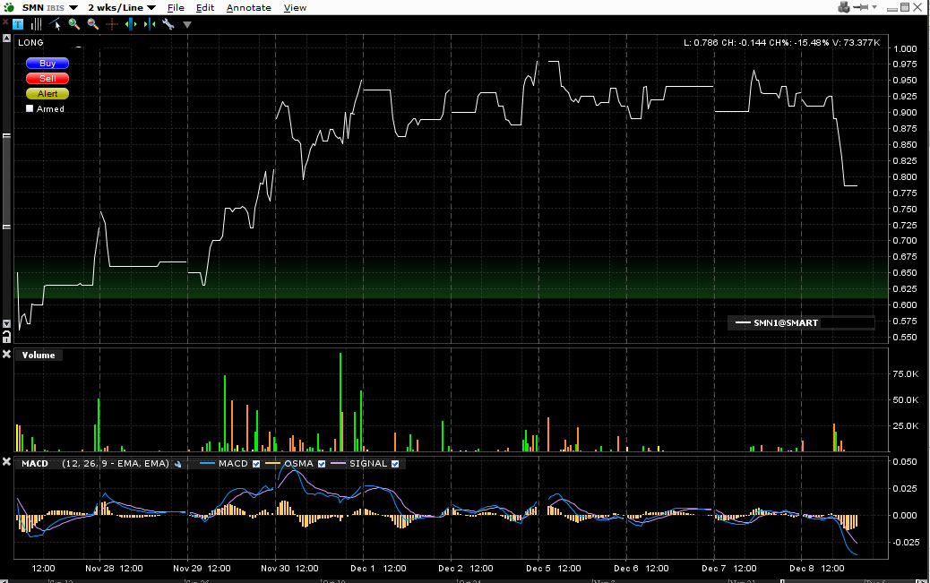Click the padlock icon at chart left
930x583 pixels.
tap(6, 337)
